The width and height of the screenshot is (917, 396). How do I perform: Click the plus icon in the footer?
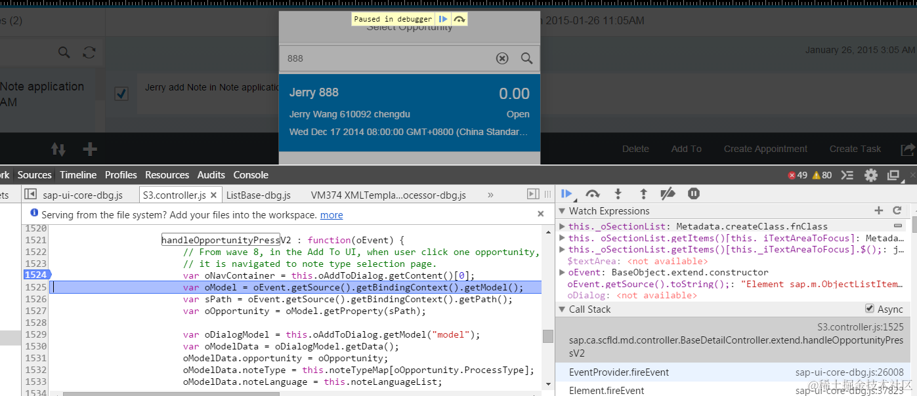[x=90, y=149]
